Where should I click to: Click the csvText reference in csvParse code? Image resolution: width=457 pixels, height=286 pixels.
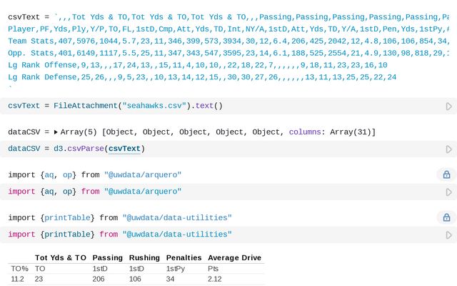coord(124,149)
